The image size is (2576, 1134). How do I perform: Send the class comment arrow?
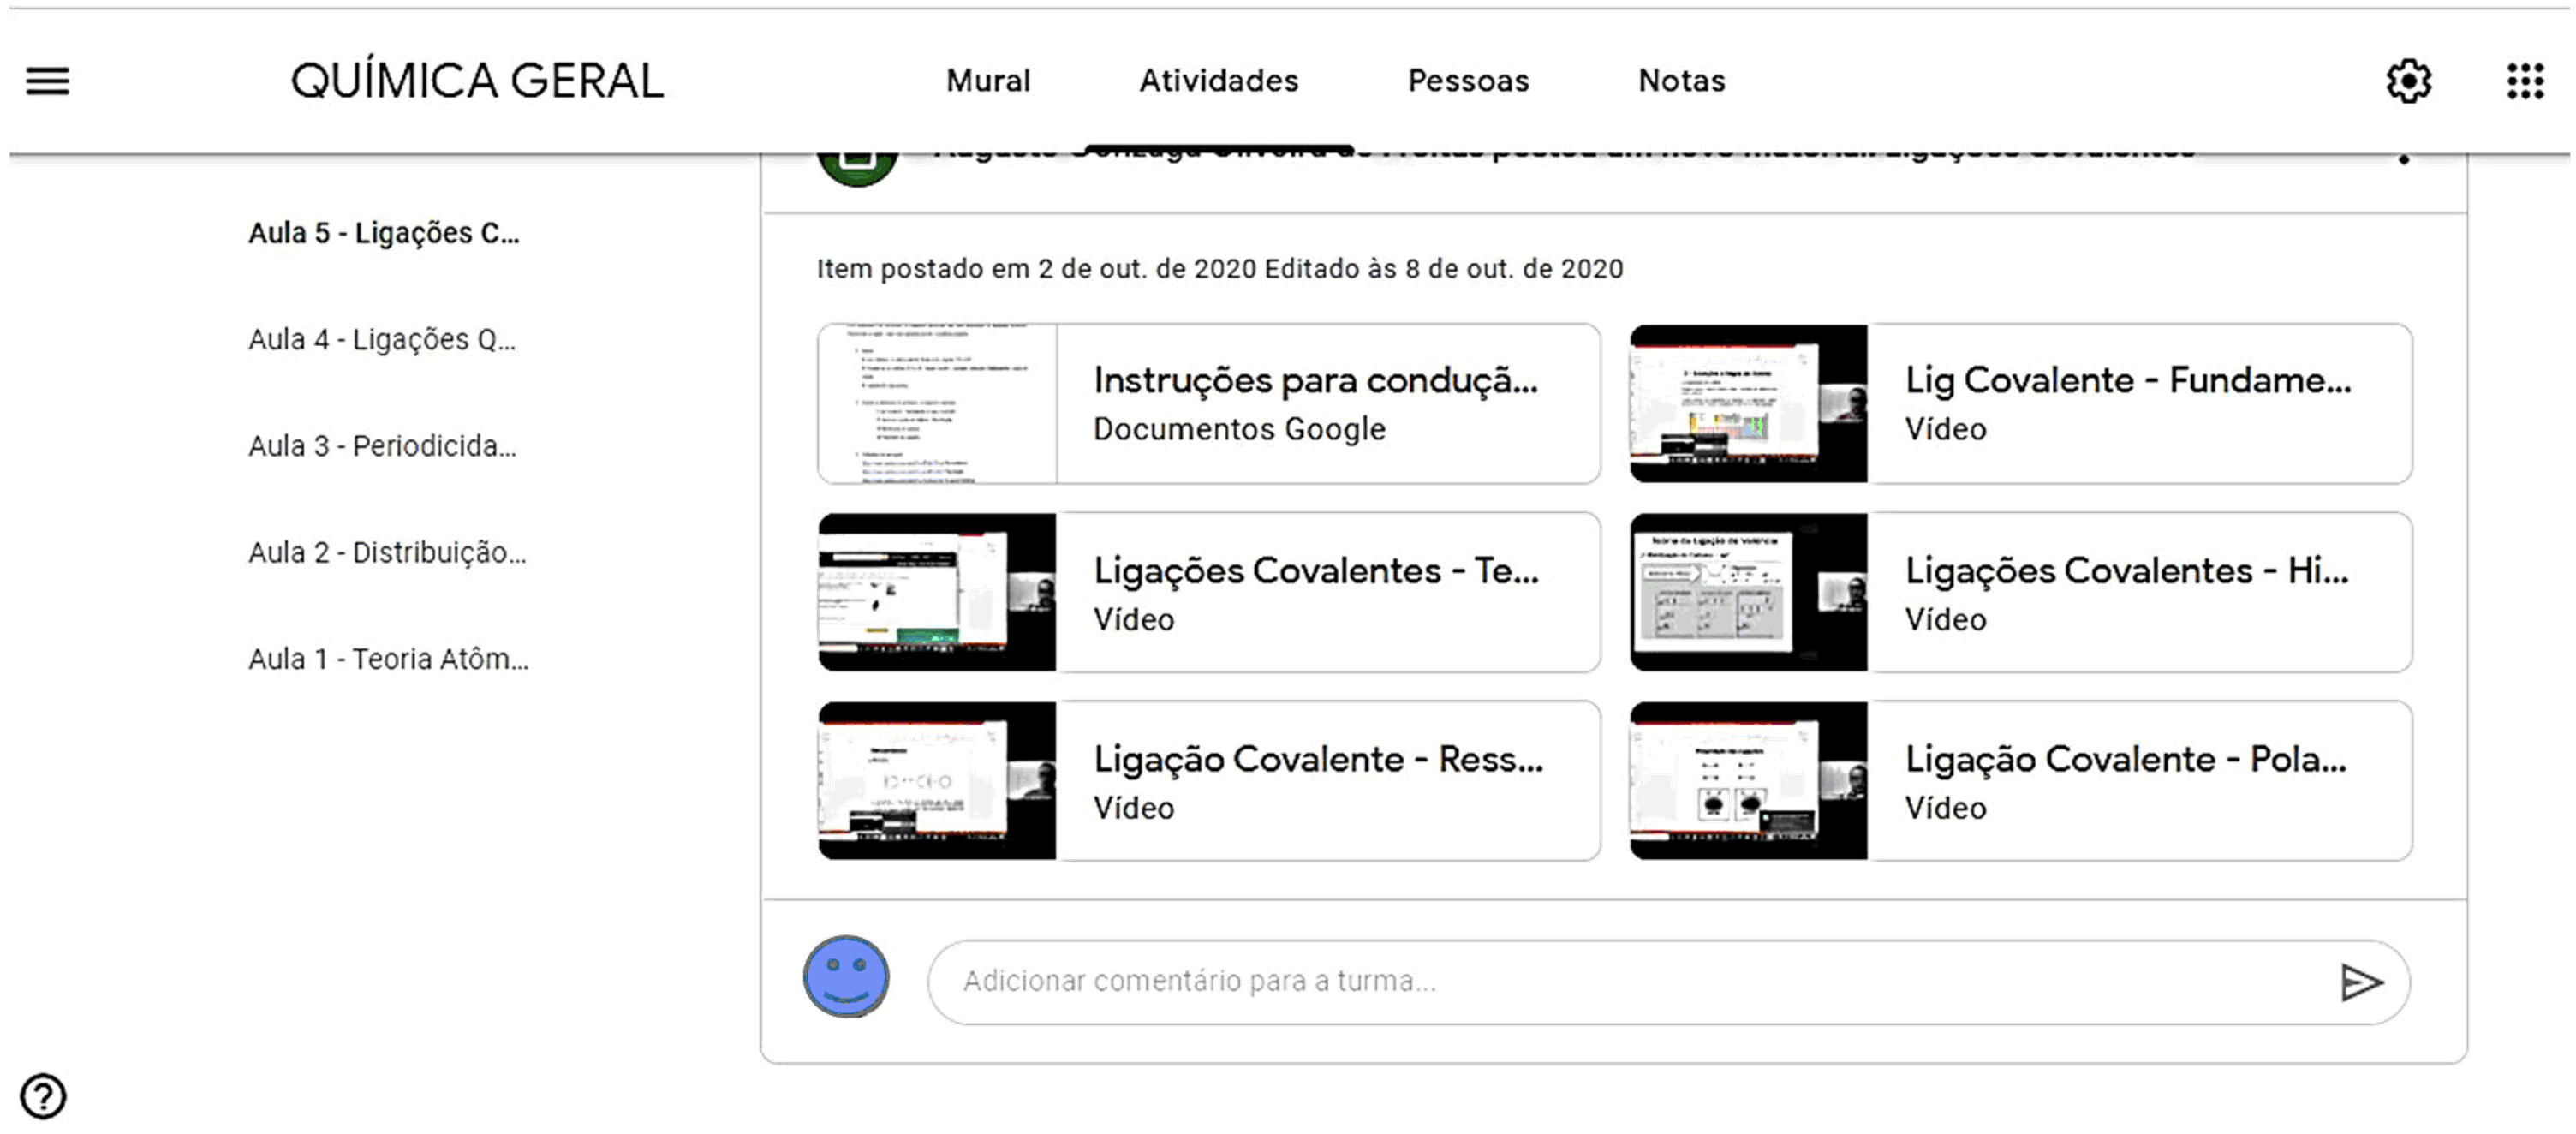[2361, 982]
